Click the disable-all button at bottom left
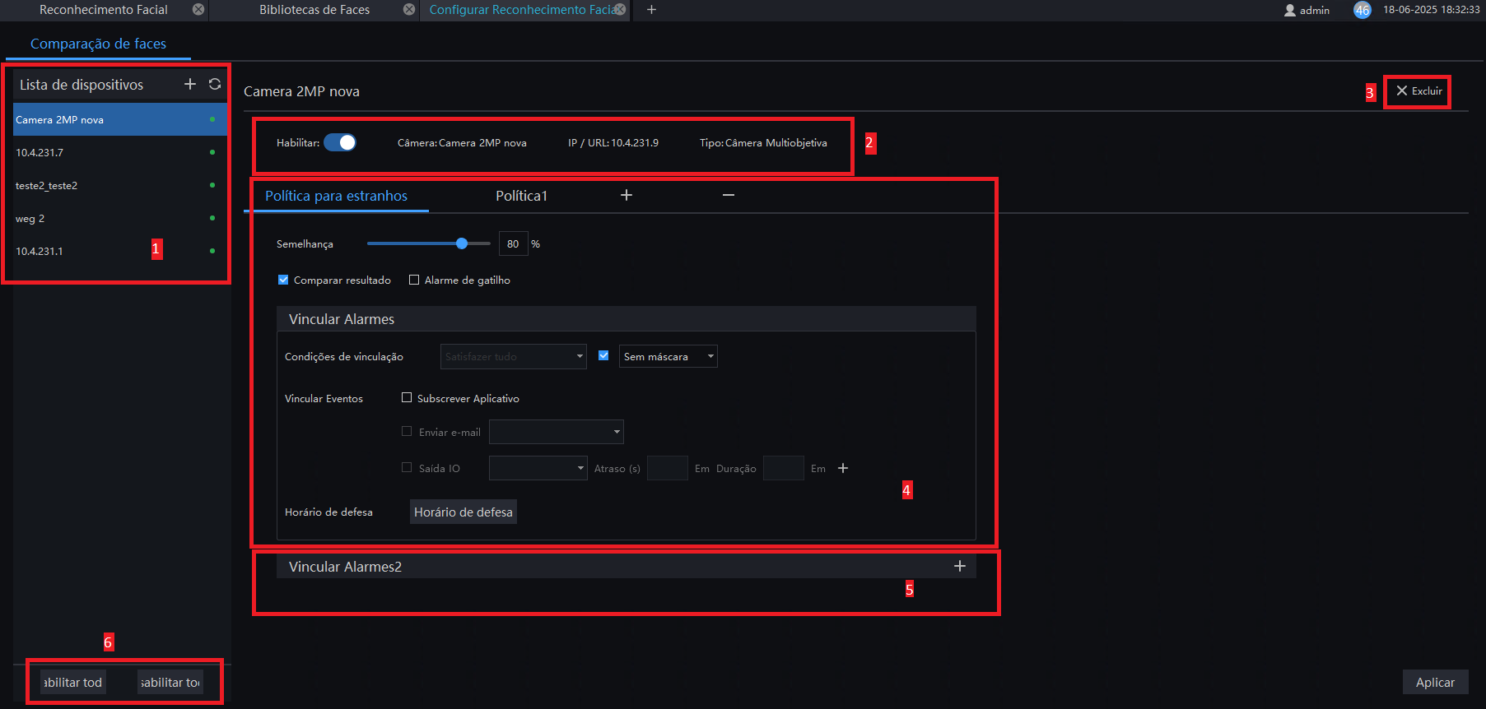 pyautogui.click(x=170, y=682)
